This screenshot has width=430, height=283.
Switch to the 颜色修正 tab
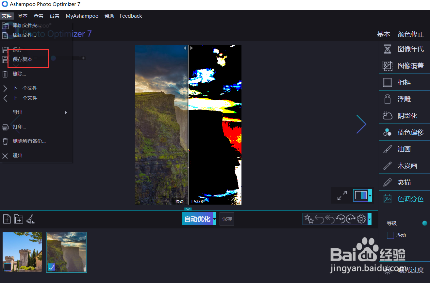[x=411, y=34]
